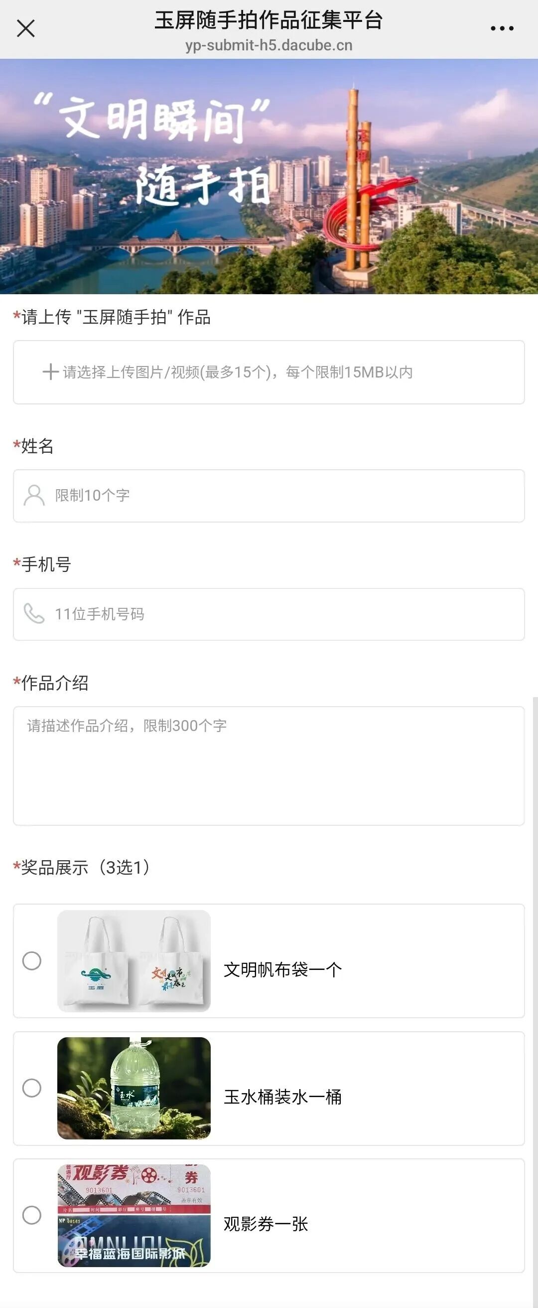The height and width of the screenshot is (1308, 538).
Task: Click the person icon in name field
Action: [x=34, y=496]
